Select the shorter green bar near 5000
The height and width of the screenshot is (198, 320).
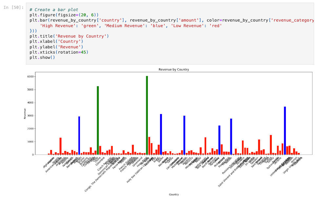pos(98,120)
